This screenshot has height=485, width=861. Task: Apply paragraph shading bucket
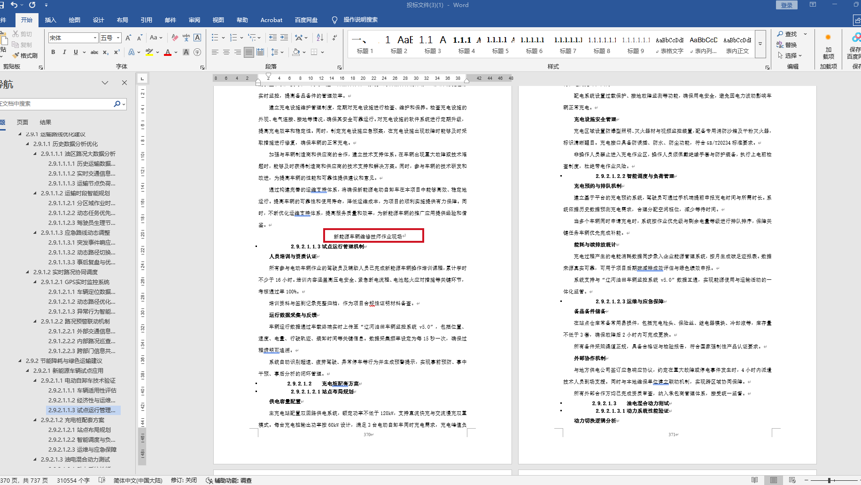pyautogui.click(x=296, y=52)
